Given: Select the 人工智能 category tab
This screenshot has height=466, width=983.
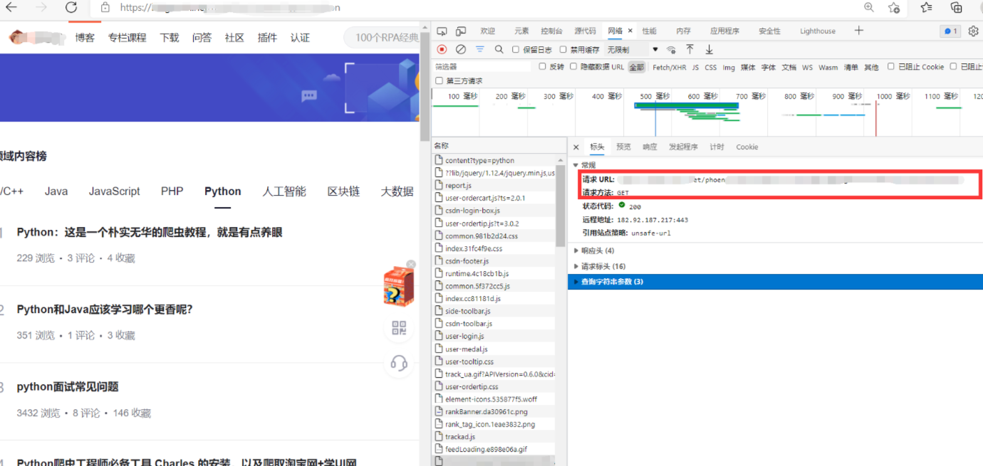Looking at the screenshot, I should tap(284, 191).
